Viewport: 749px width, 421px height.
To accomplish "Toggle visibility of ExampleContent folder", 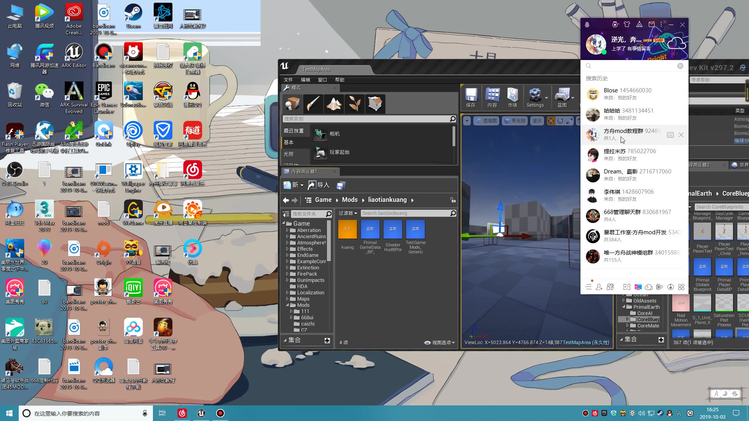I will (x=288, y=261).
